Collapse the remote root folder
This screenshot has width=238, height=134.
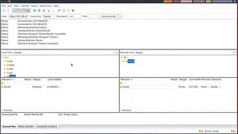(x=122, y=57)
